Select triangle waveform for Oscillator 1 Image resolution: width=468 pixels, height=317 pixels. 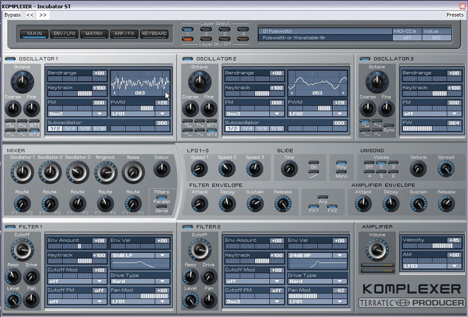tap(22, 131)
